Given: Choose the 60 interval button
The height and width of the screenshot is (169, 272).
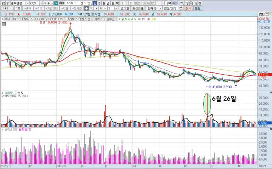Looking at the screenshot, I should coord(148,3).
